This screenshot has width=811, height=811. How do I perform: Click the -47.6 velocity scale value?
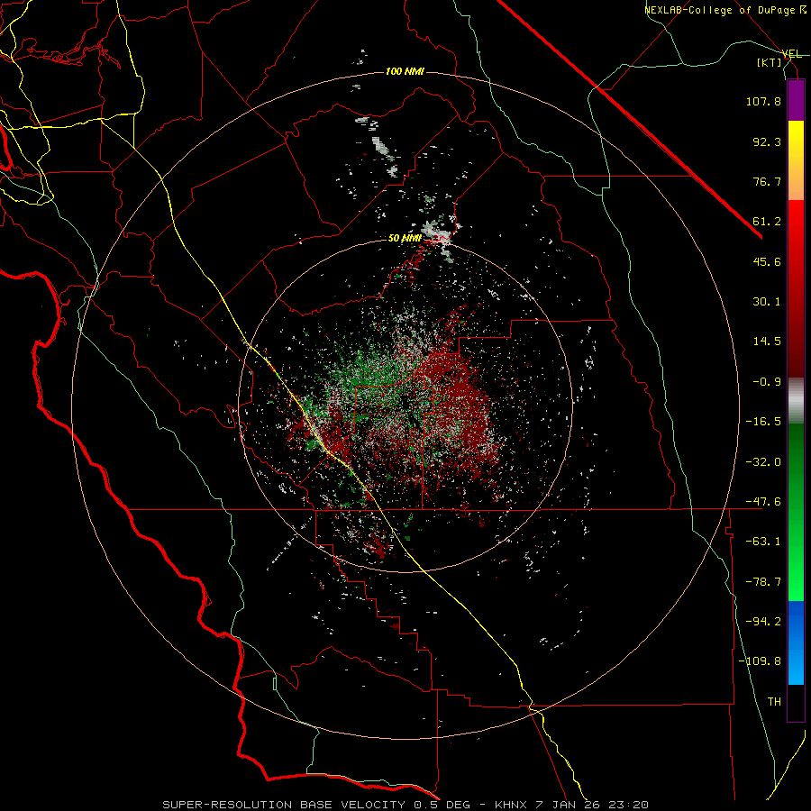(x=763, y=502)
